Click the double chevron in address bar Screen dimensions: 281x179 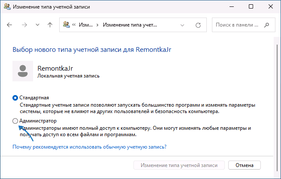[x=74, y=25]
